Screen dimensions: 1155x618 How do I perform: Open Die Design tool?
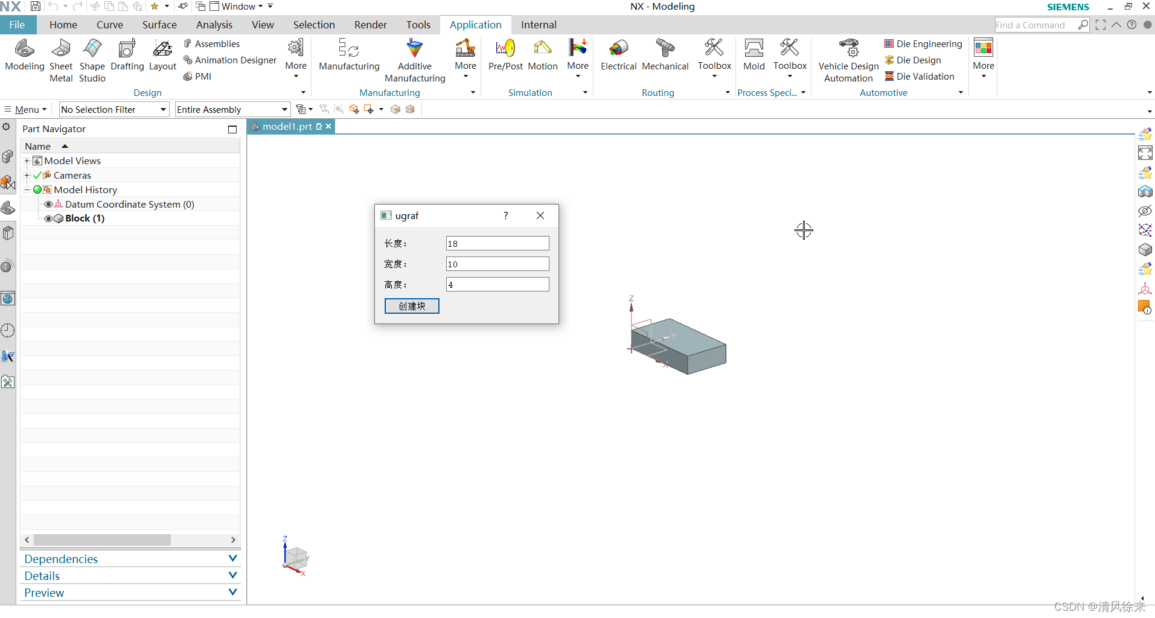(912, 60)
